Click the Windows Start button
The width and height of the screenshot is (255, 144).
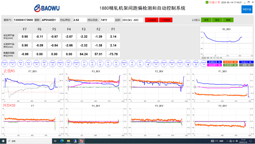(x=3, y=141)
